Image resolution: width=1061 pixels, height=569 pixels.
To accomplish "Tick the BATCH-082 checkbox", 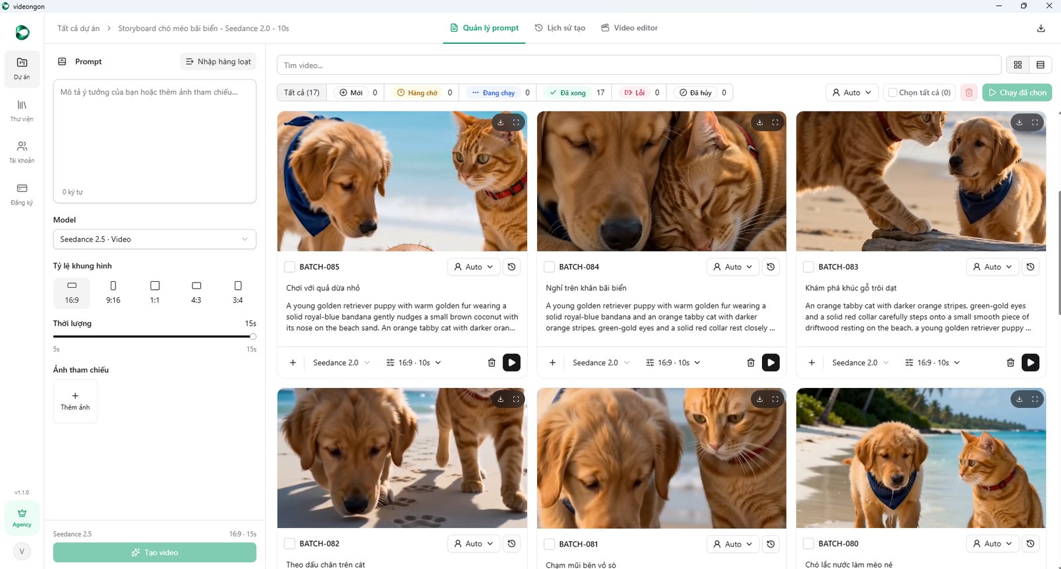I will (x=290, y=544).
